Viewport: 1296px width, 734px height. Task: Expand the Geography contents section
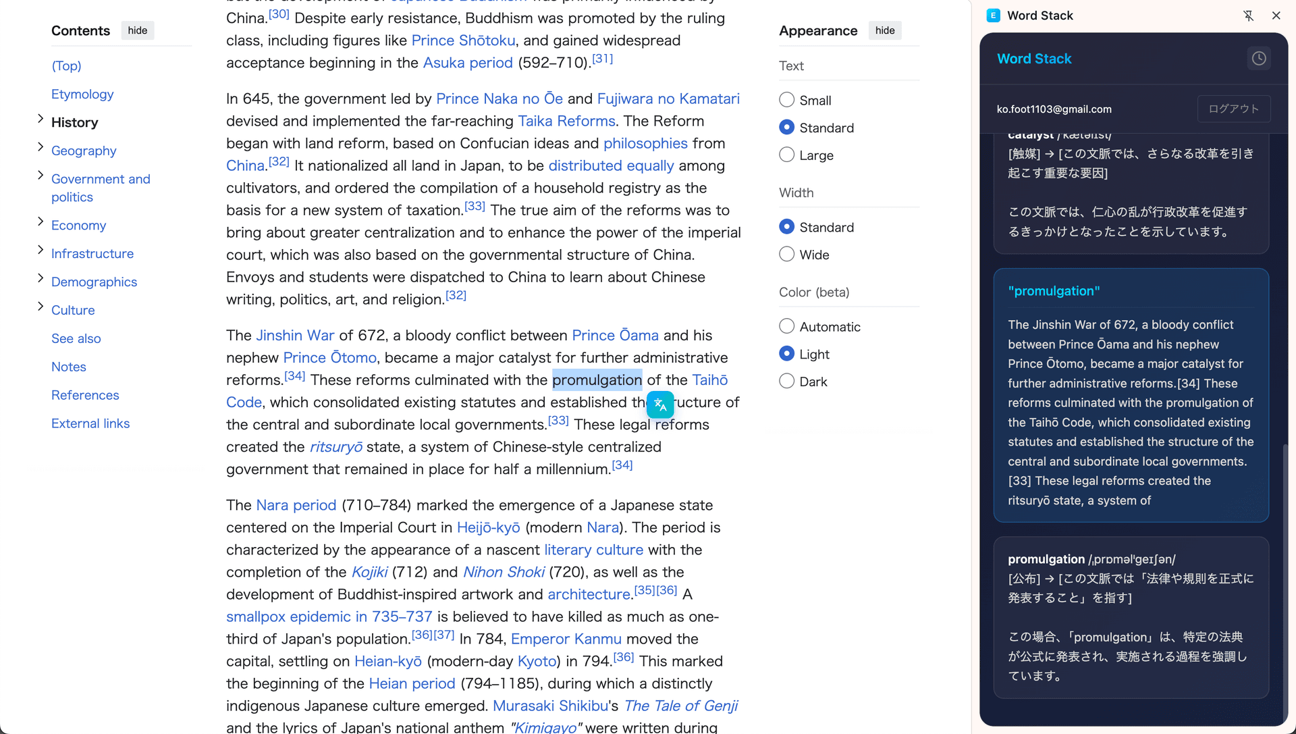(x=40, y=148)
